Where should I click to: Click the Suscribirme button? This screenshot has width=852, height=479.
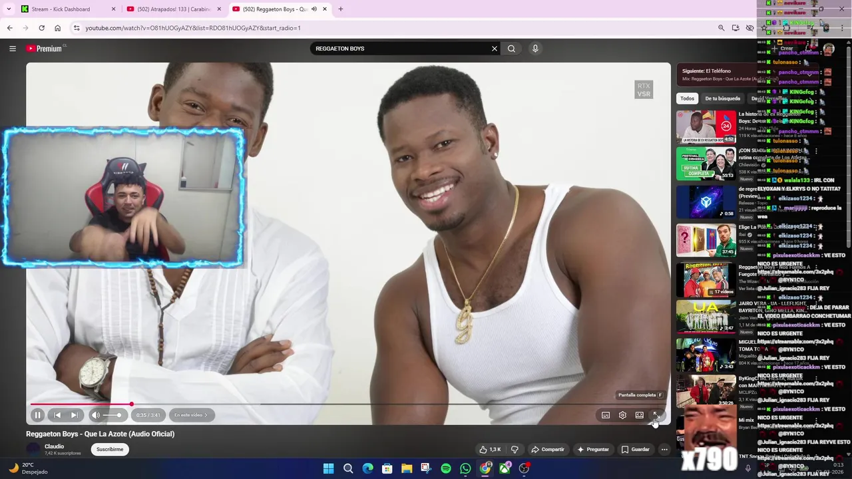pyautogui.click(x=110, y=450)
